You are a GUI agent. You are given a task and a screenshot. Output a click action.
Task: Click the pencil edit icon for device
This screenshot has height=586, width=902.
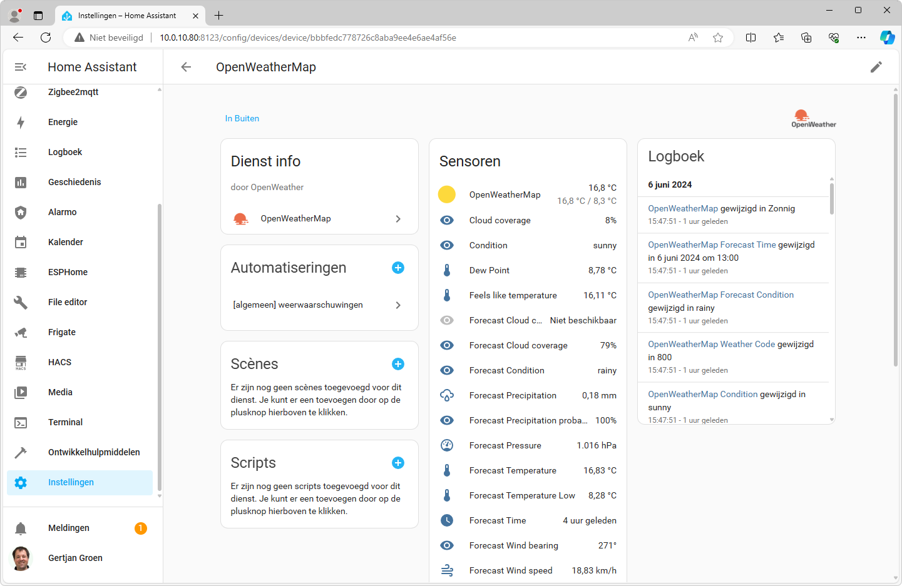coord(876,67)
